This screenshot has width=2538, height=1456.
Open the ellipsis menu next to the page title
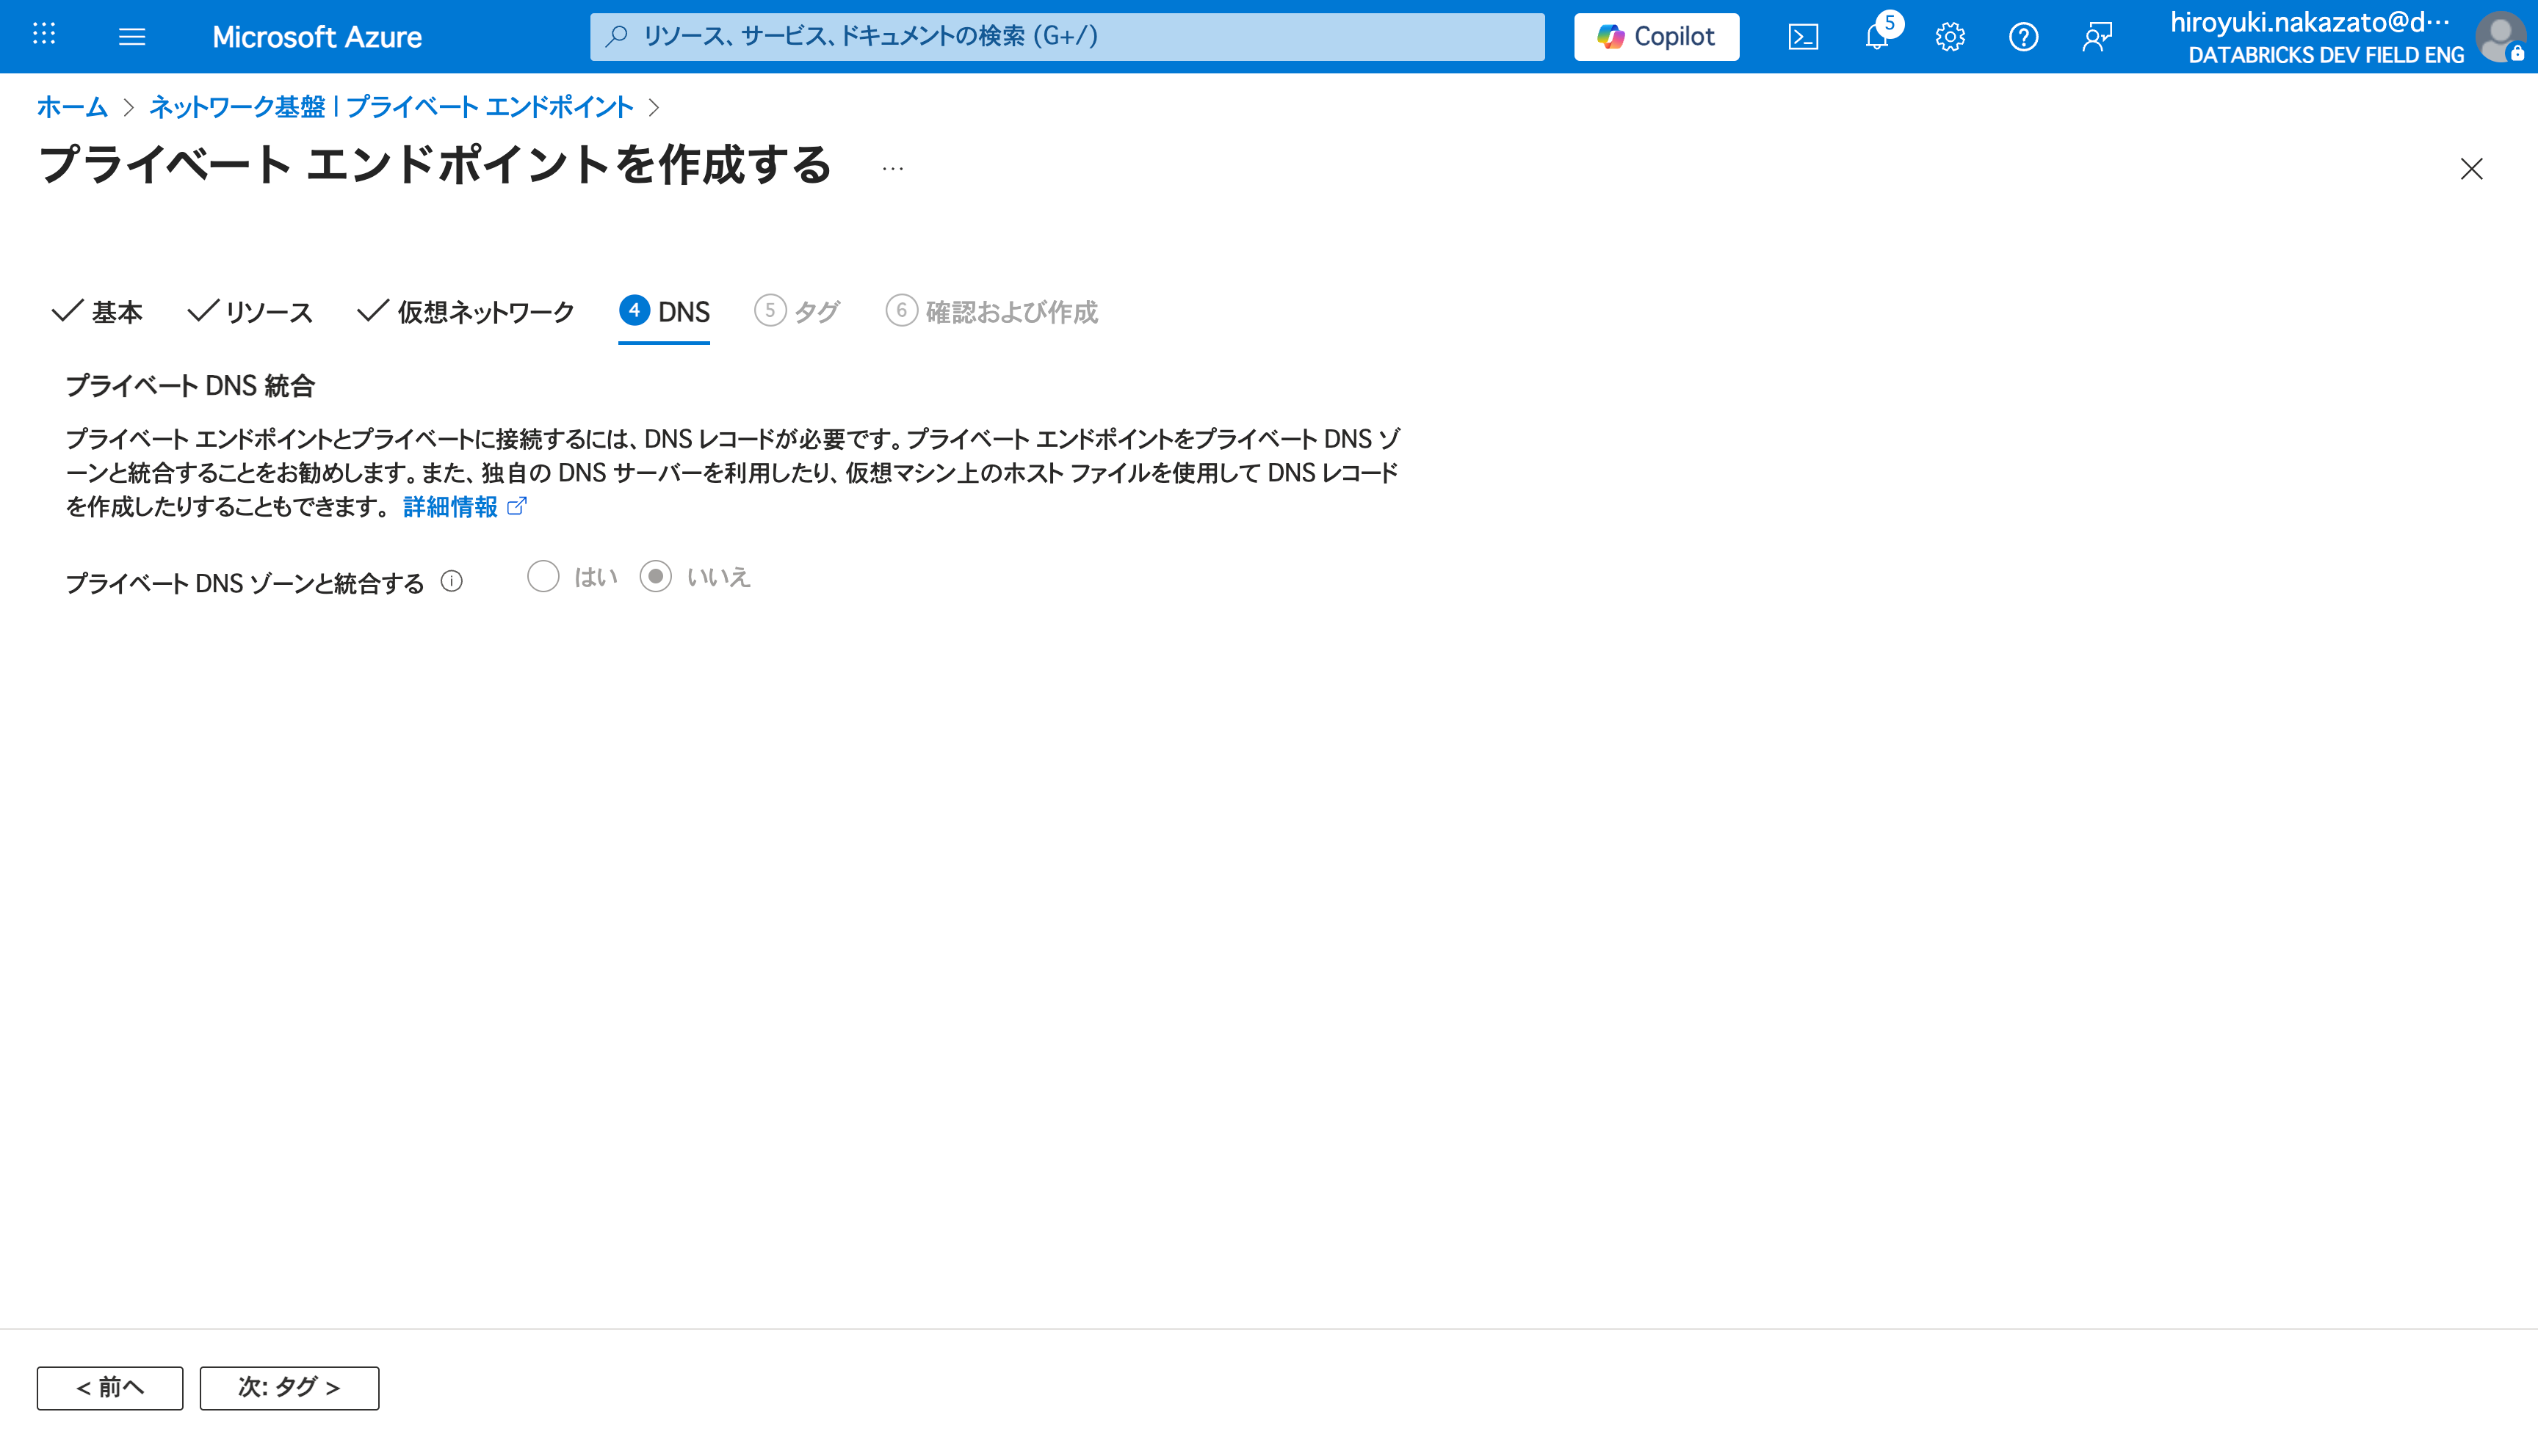(x=892, y=169)
